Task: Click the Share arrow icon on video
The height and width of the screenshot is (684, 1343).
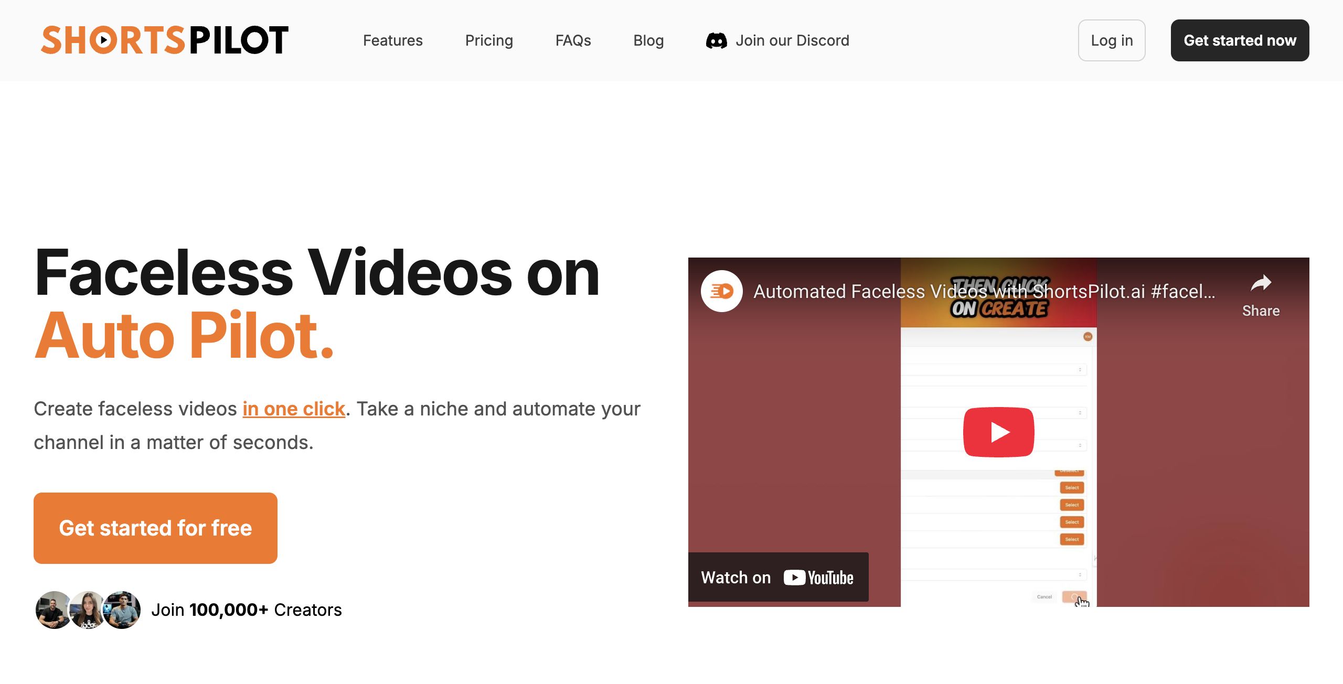Action: [x=1261, y=284]
